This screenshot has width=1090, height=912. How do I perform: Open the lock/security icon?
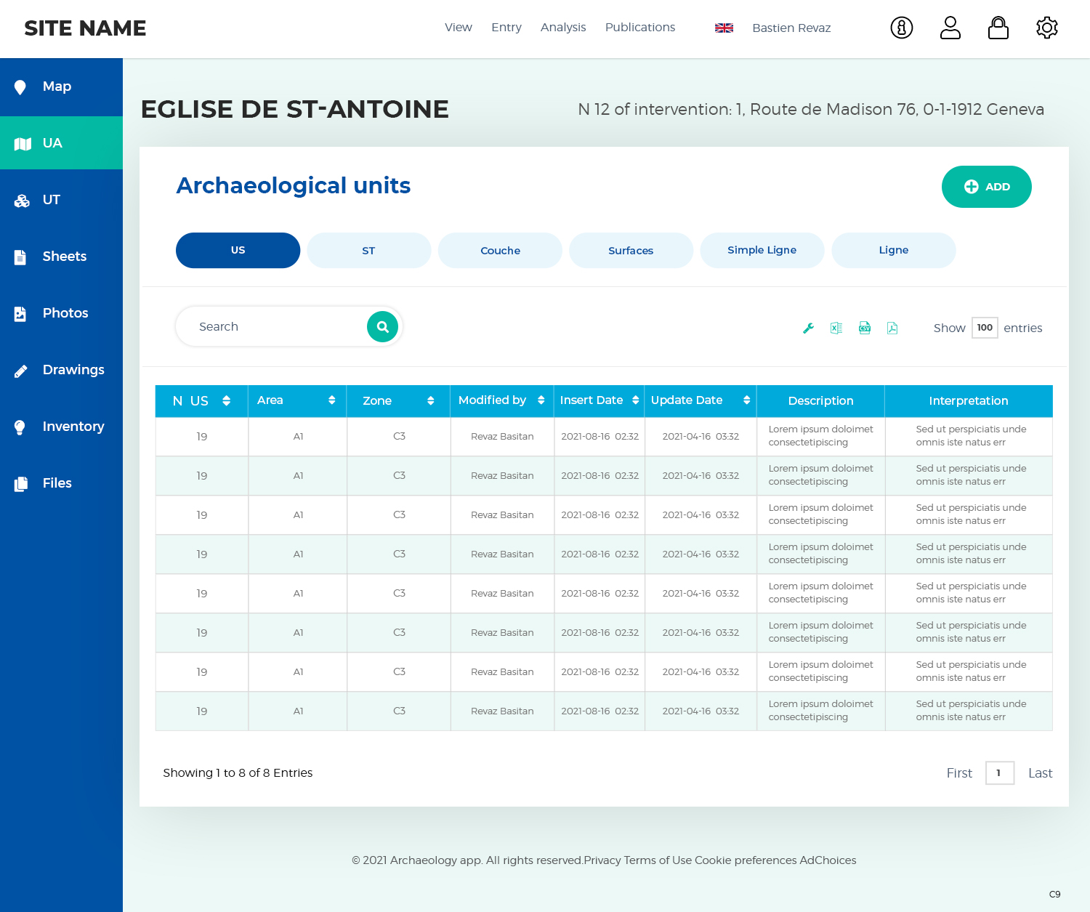[998, 28]
